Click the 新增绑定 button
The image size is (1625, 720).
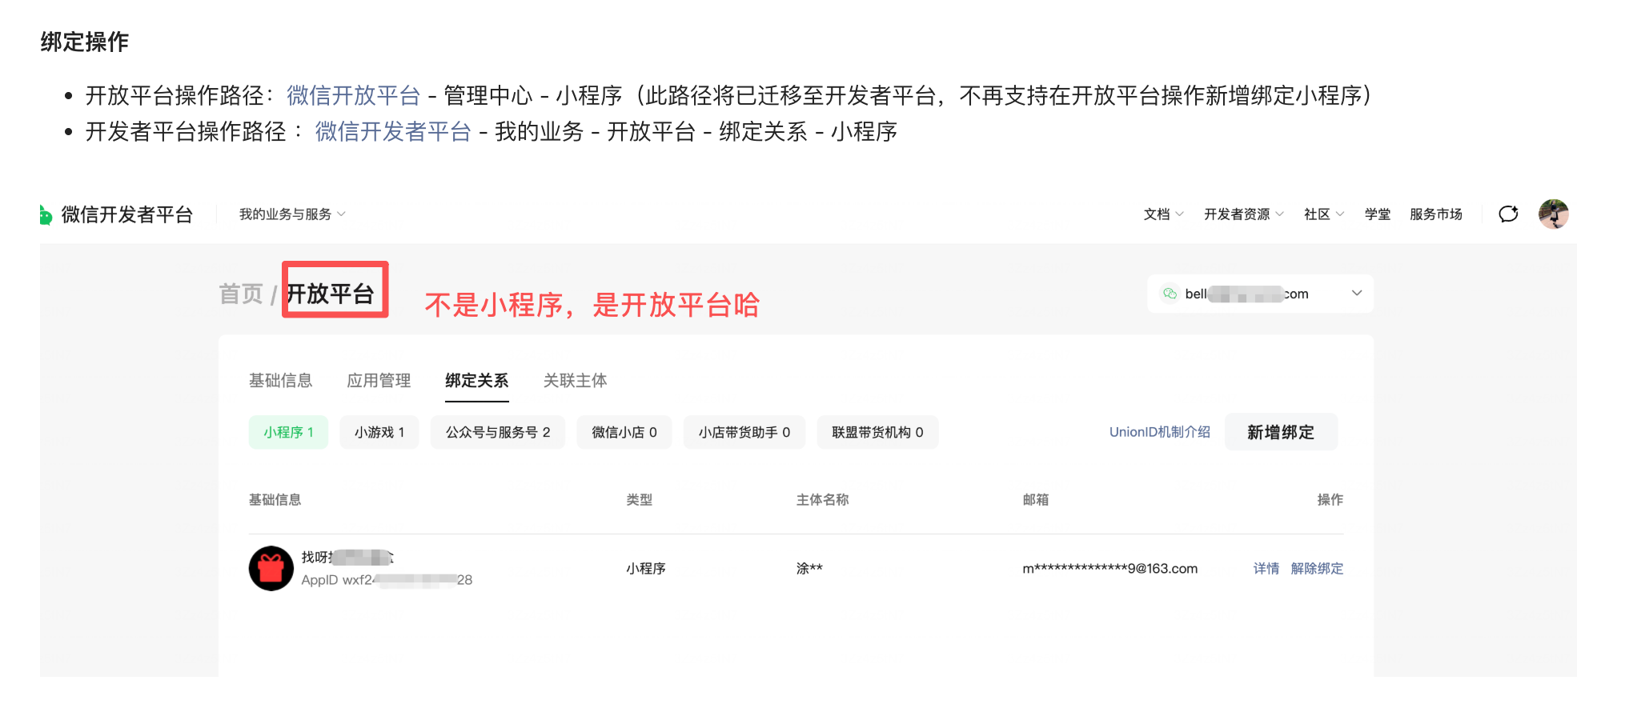click(1281, 432)
